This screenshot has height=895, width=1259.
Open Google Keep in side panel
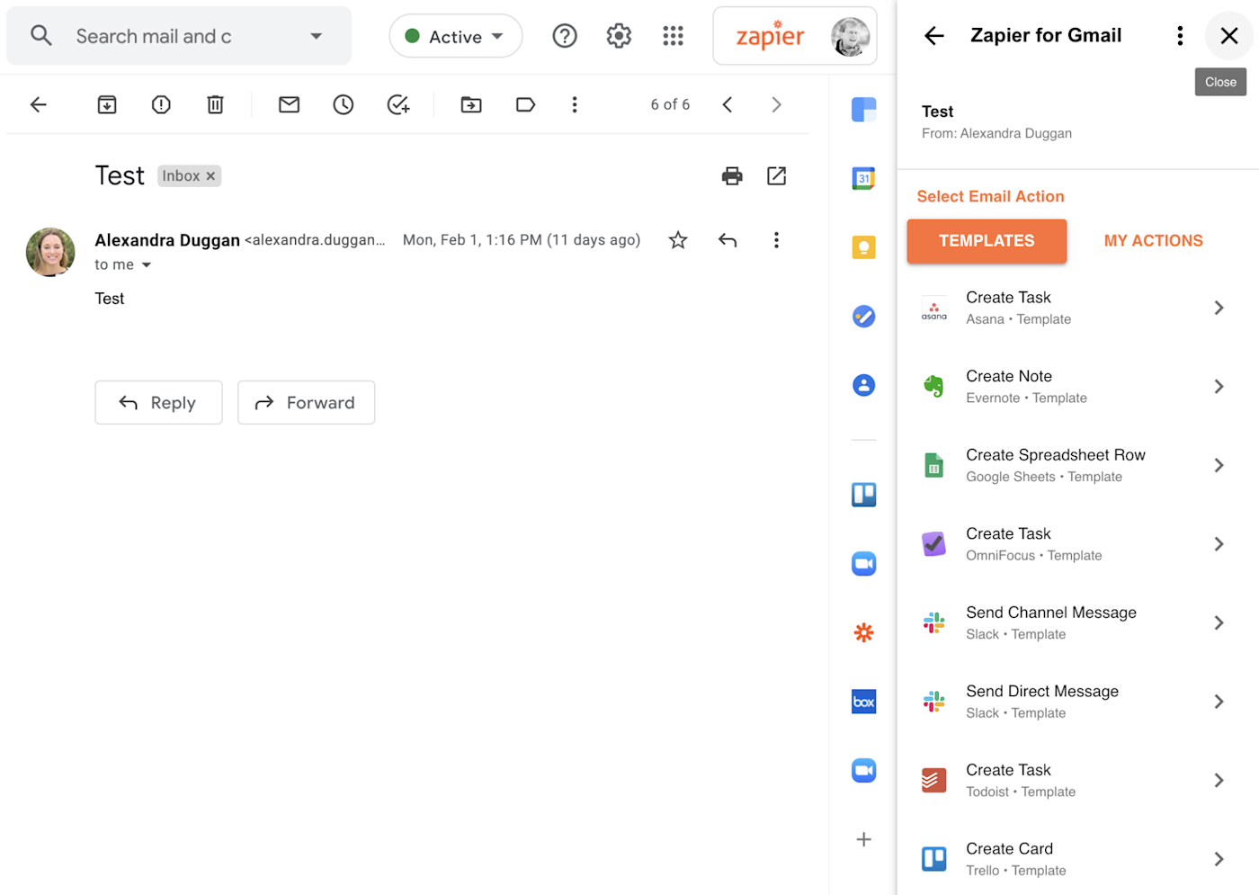pyautogui.click(x=863, y=247)
